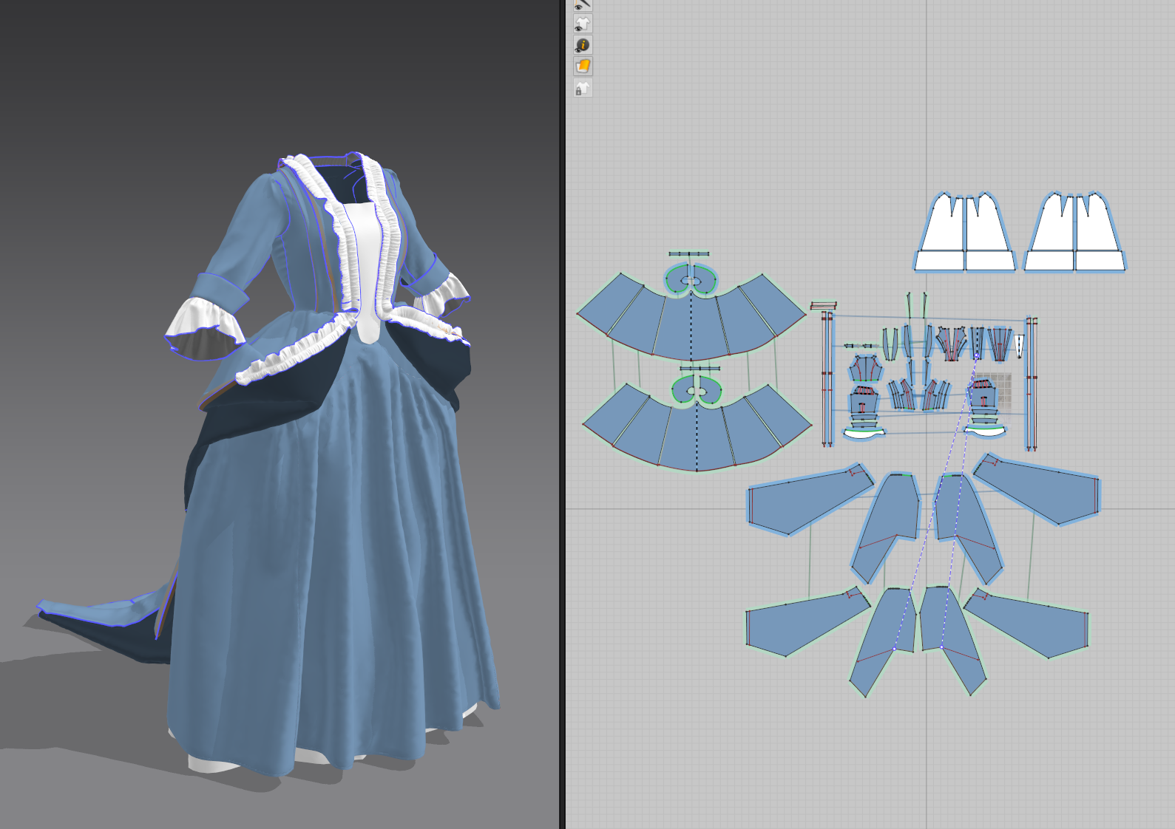
Task: Select heart-shaped piece above the upper fan skirt
Action: click(x=691, y=279)
